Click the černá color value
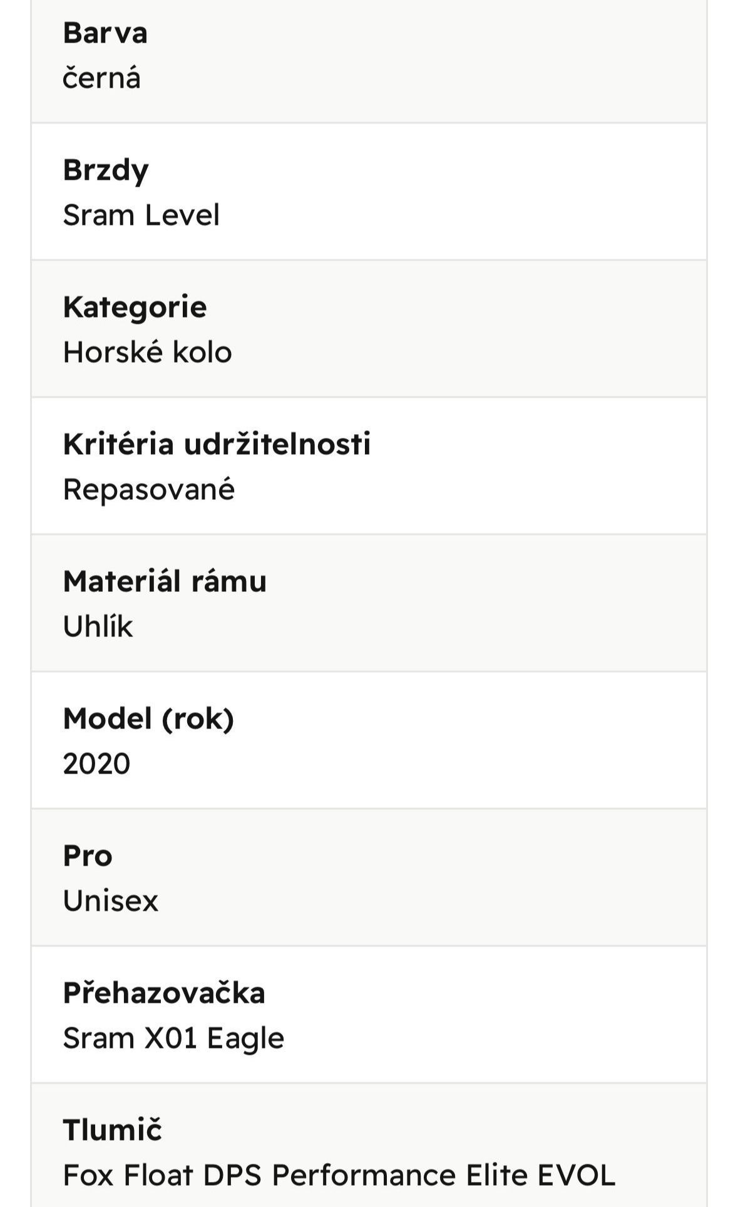The image size is (738, 1207). [x=102, y=79]
